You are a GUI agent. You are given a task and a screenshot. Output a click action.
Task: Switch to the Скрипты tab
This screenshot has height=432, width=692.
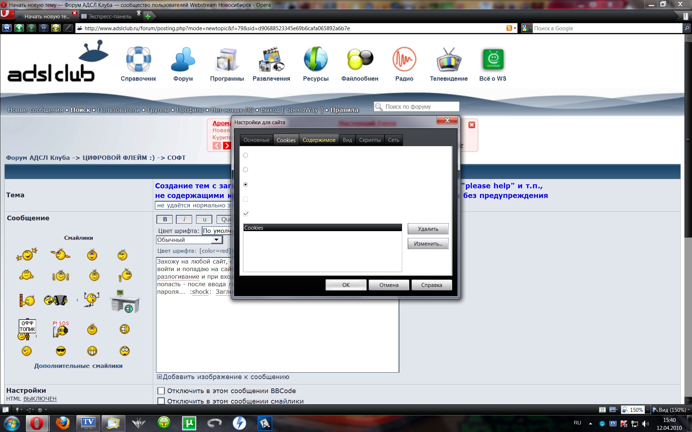370,140
